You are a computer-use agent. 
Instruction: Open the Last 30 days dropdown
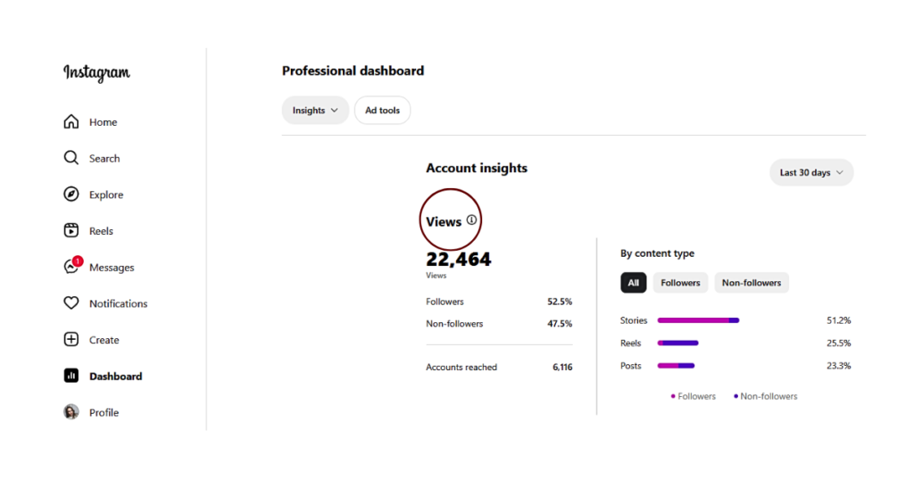pos(811,172)
